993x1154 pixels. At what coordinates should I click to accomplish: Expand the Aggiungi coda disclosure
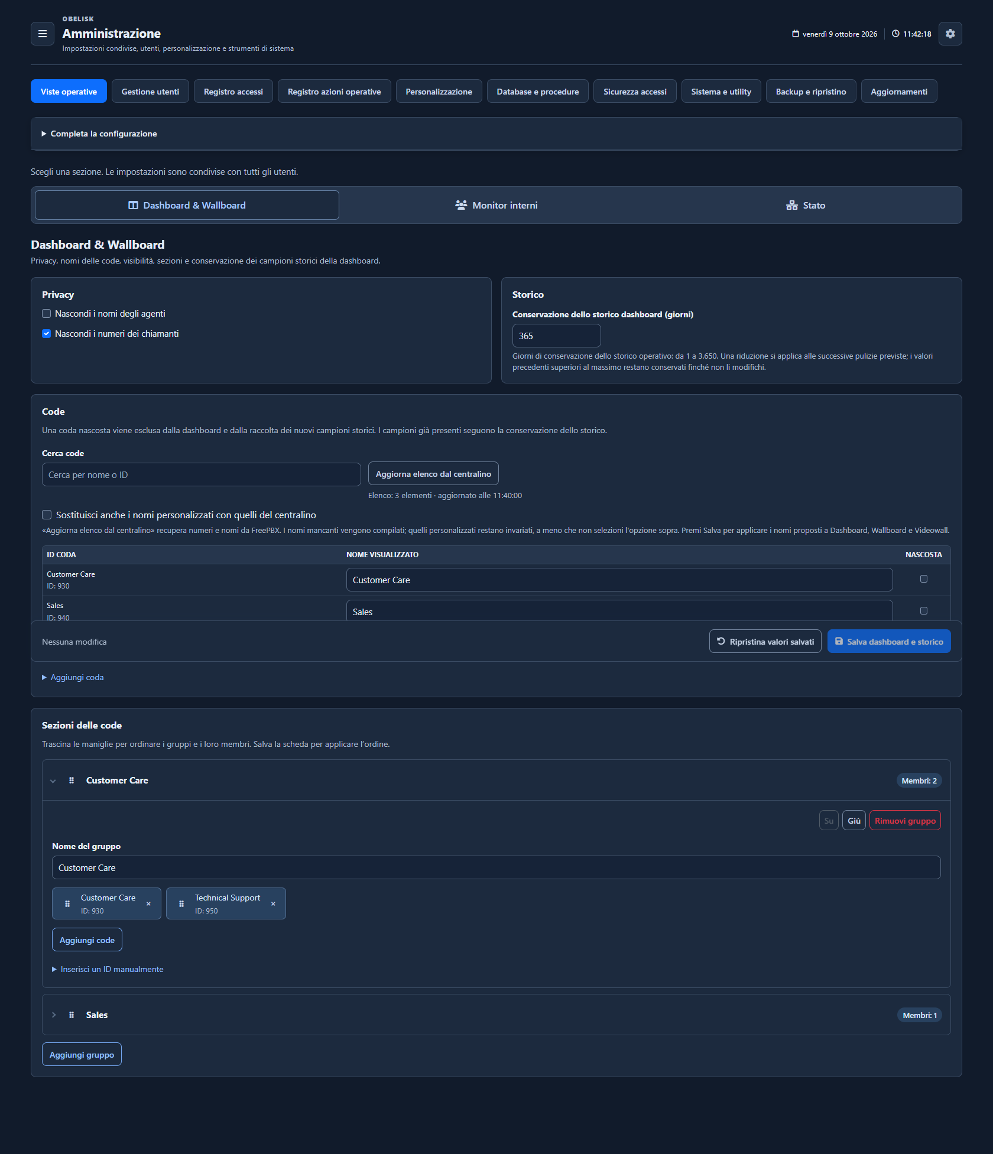point(73,678)
